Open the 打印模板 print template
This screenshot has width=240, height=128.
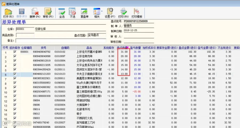click(x=137, y=13)
